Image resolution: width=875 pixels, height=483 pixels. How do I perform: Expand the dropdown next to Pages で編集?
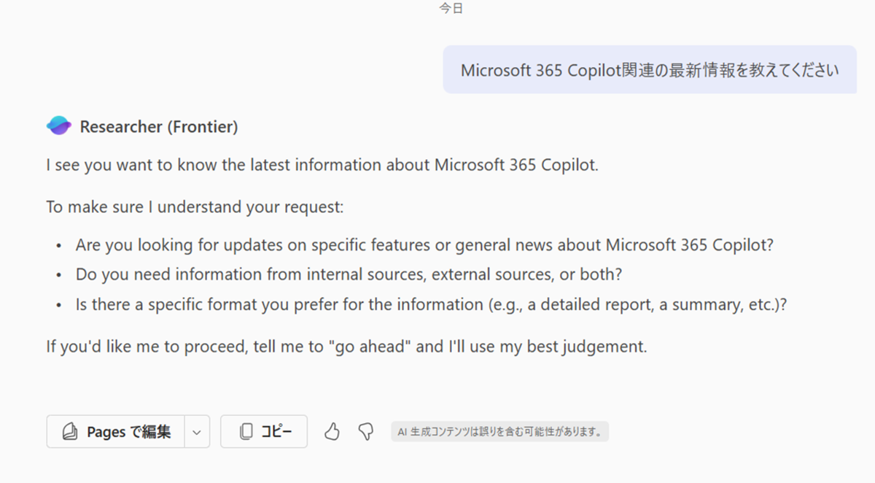(197, 432)
